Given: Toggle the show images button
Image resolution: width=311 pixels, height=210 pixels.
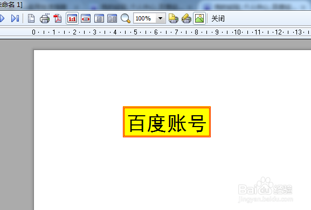Looking at the screenshot, I should (199, 18).
